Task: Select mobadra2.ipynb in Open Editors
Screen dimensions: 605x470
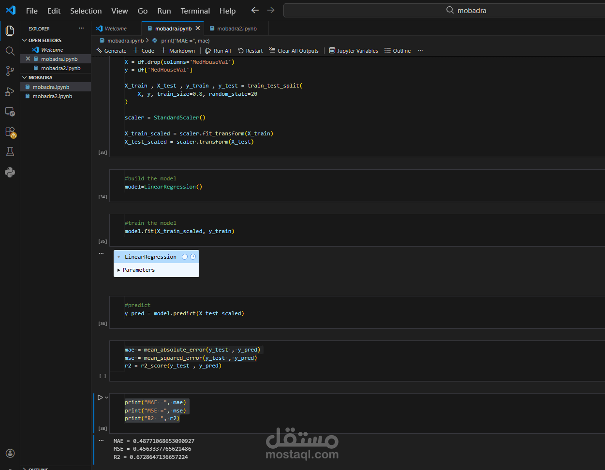Action: point(56,68)
